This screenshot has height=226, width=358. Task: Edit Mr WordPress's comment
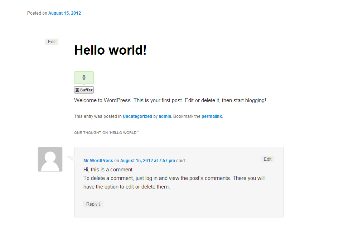click(x=267, y=159)
